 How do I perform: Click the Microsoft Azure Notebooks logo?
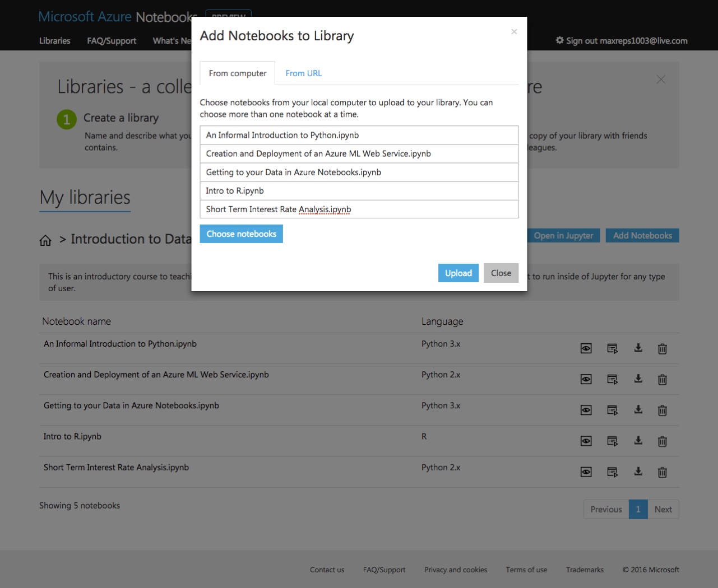pyautogui.click(x=118, y=17)
